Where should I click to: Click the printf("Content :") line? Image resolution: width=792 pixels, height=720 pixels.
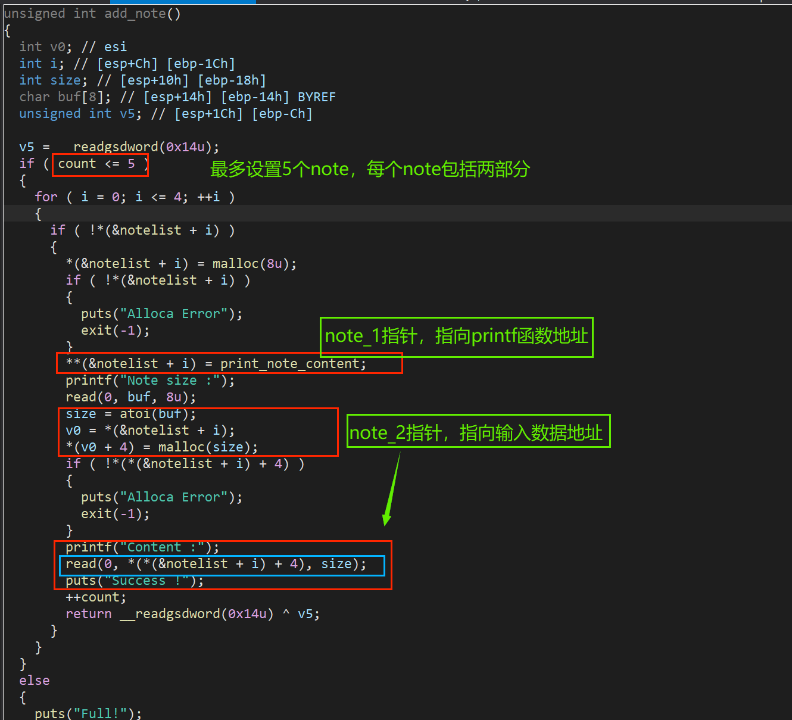142,547
